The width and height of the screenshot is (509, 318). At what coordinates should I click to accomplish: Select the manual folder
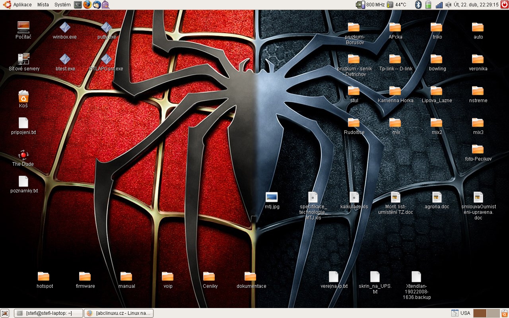pyautogui.click(x=126, y=280)
